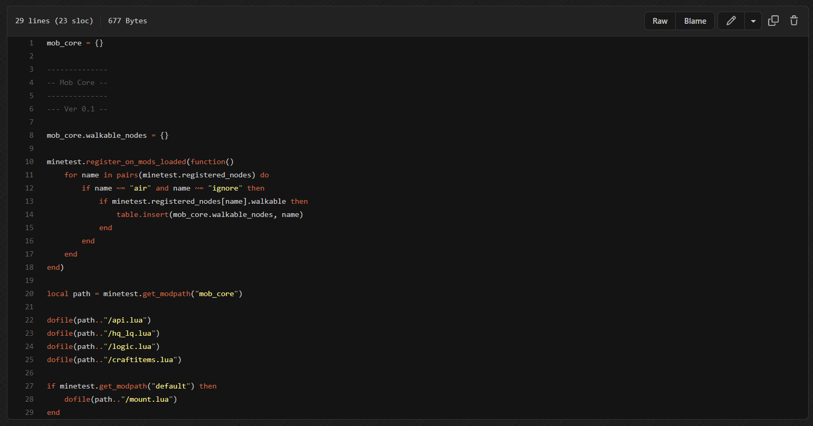
Task: Expand the edit options dropdown caret
Action: click(x=753, y=21)
